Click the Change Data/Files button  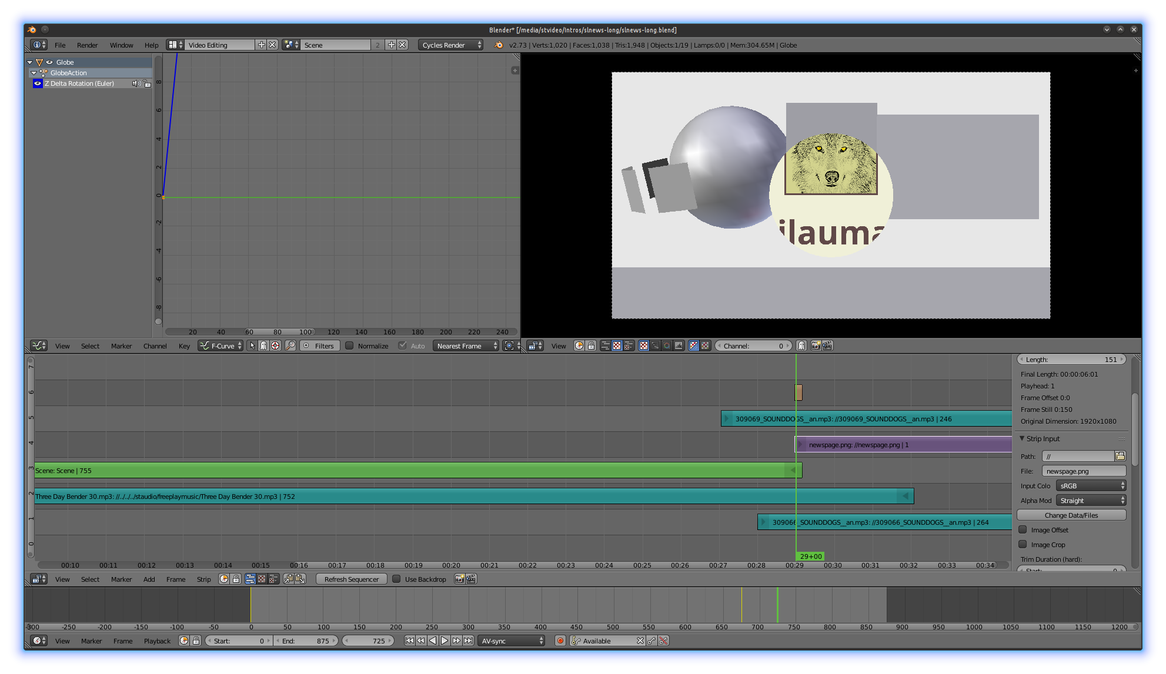pyautogui.click(x=1073, y=514)
